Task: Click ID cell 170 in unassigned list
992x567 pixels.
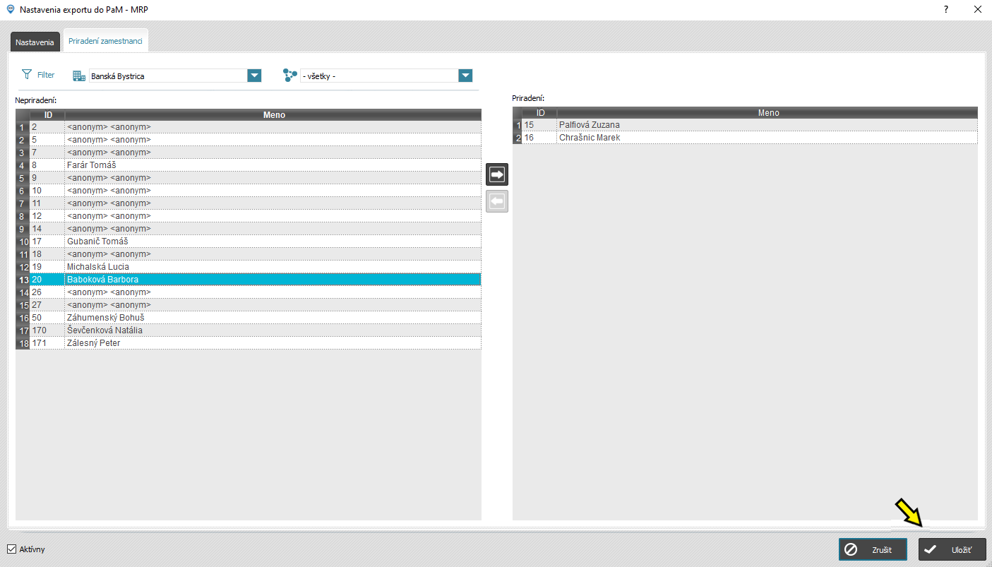Action: tap(47, 330)
